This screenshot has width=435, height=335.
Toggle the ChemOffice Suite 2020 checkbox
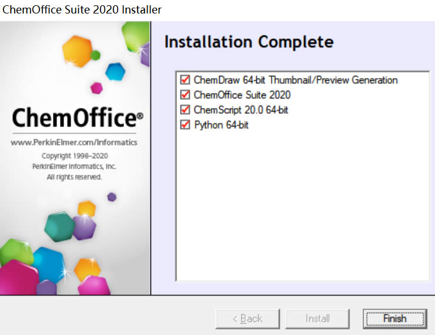[x=185, y=94]
